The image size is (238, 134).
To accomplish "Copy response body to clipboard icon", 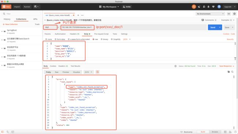I will coord(228,72).
